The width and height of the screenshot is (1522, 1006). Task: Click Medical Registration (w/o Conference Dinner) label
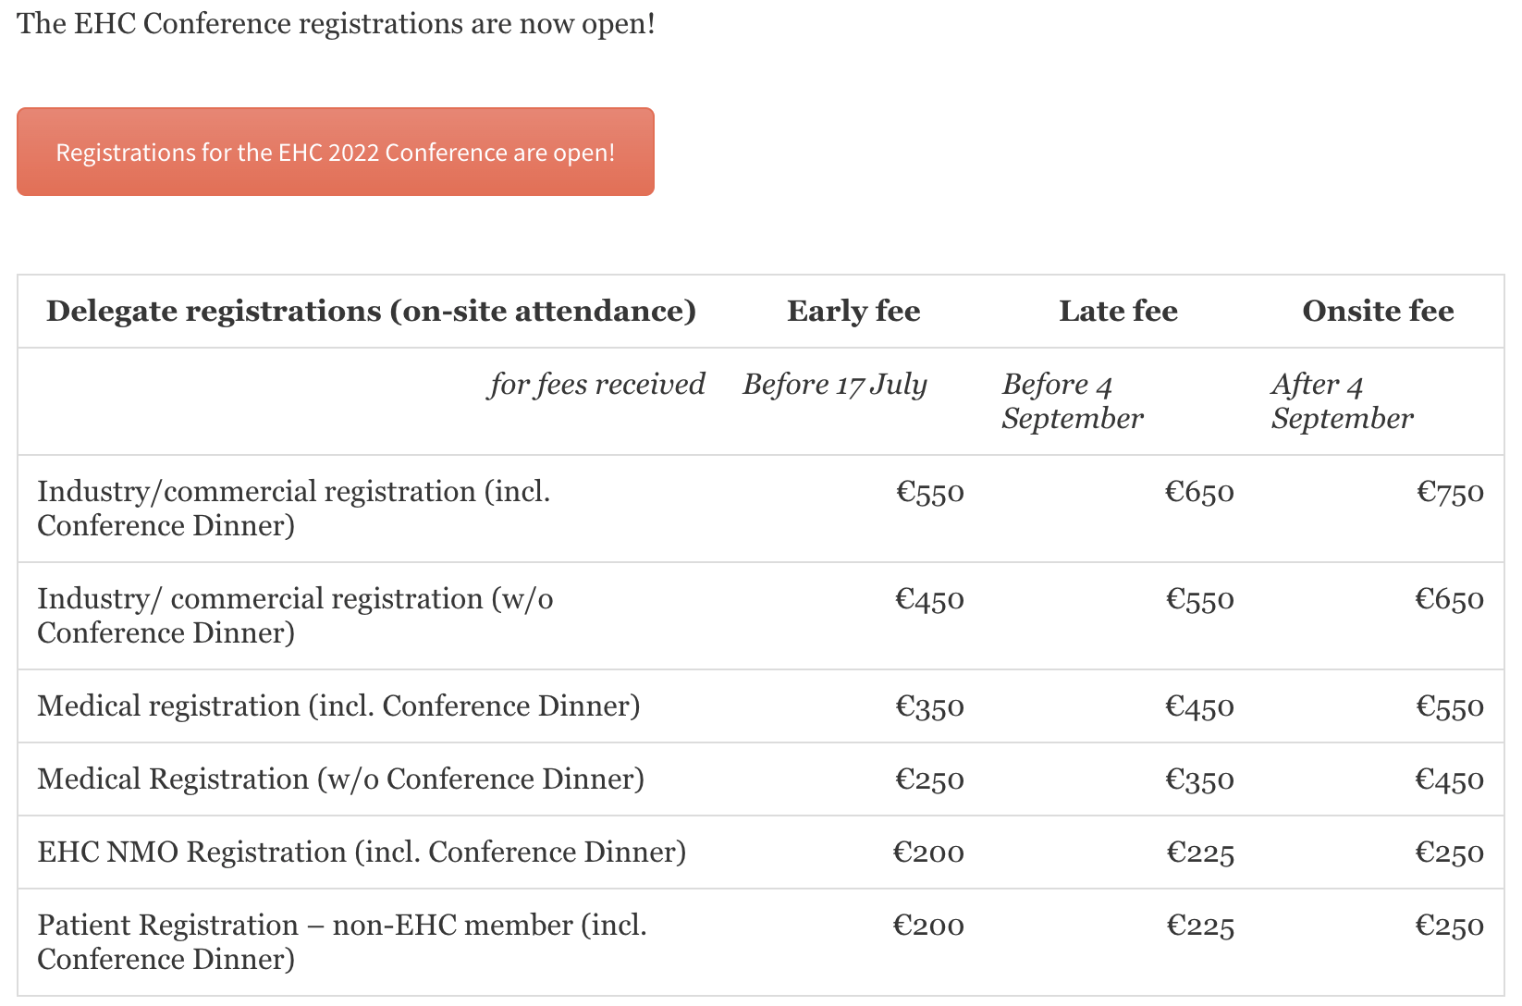click(340, 779)
